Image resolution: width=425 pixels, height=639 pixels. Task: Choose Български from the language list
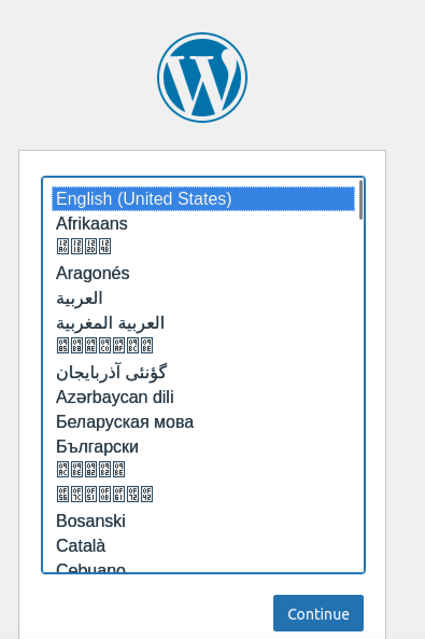(97, 447)
